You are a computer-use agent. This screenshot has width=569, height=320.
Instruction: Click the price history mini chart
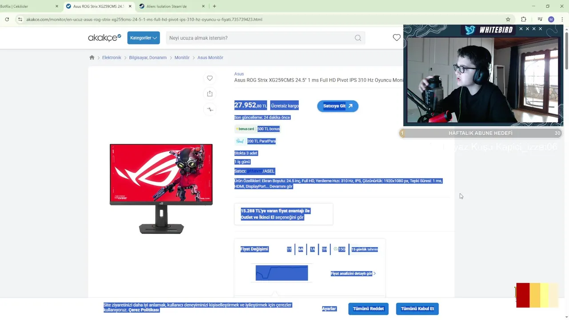click(282, 273)
